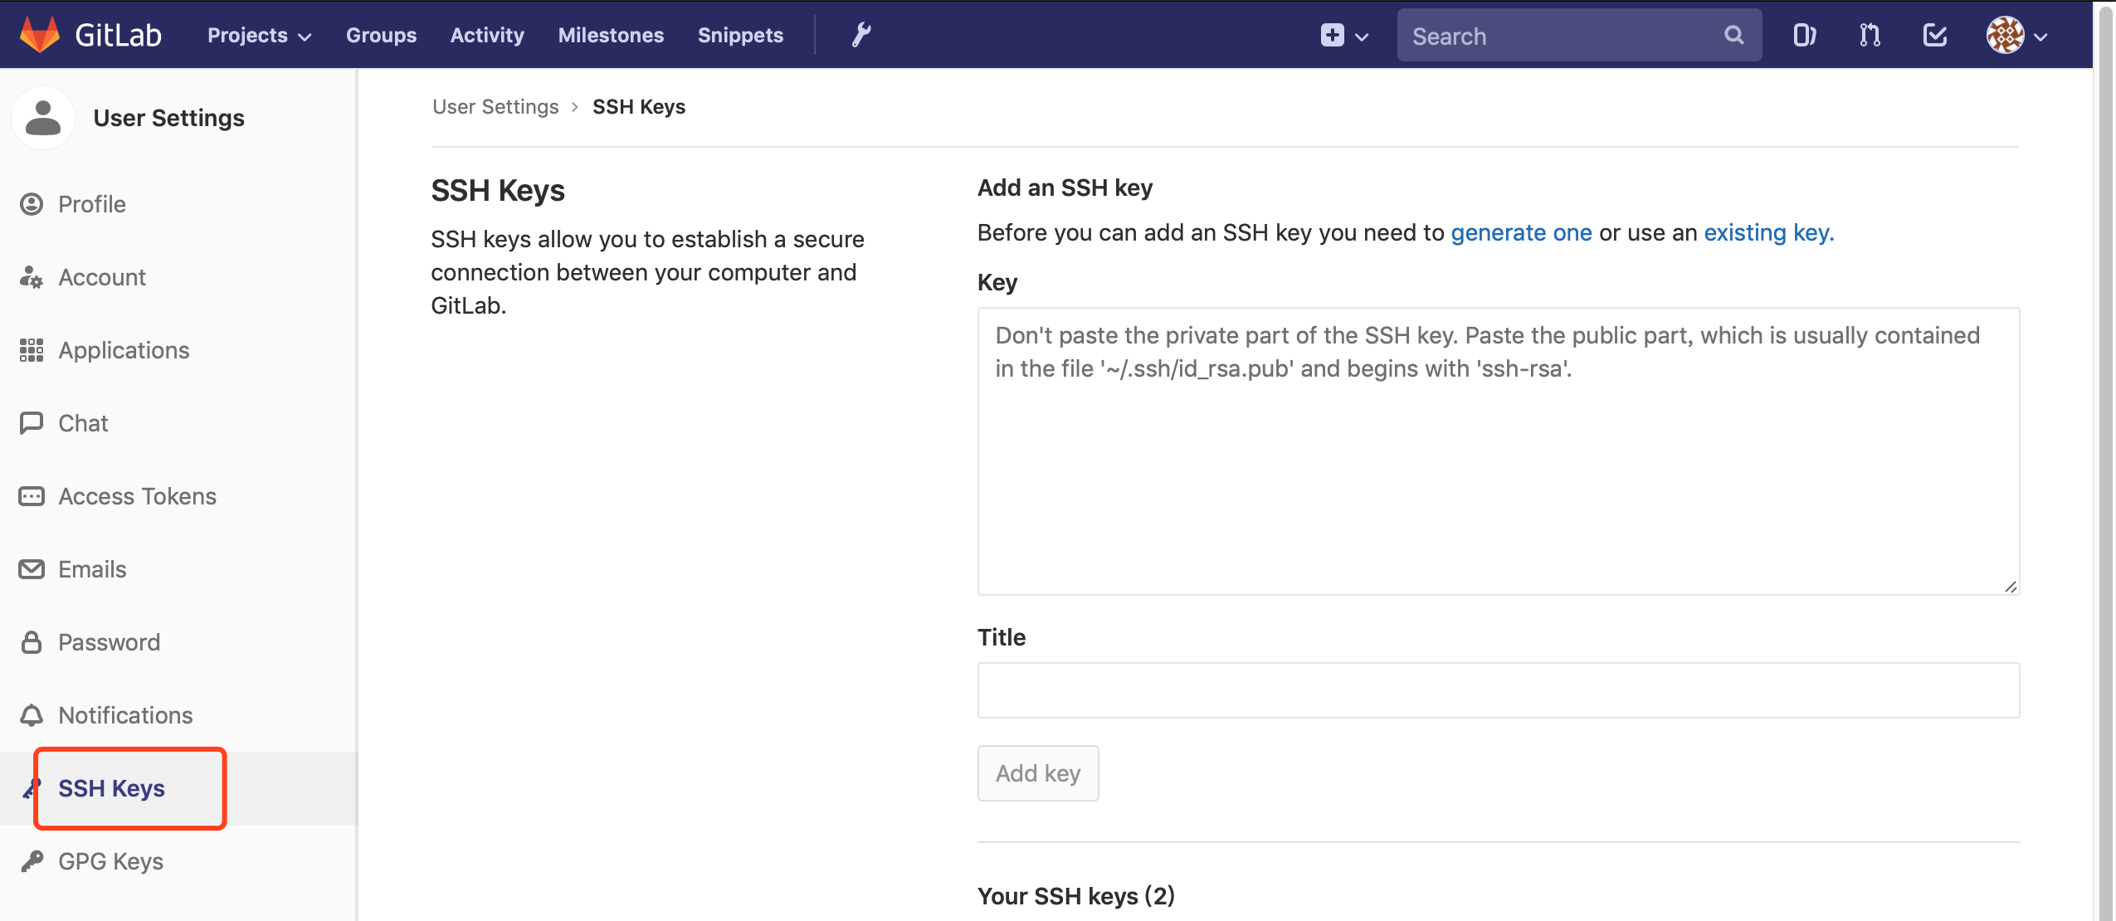
Task: Open the merge requests icon in navbar
Action: 1870,35
